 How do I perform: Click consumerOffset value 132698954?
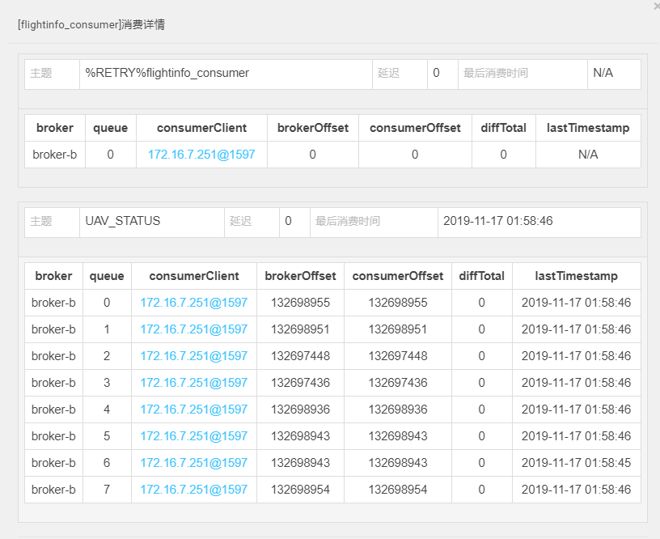pos(398,490)
